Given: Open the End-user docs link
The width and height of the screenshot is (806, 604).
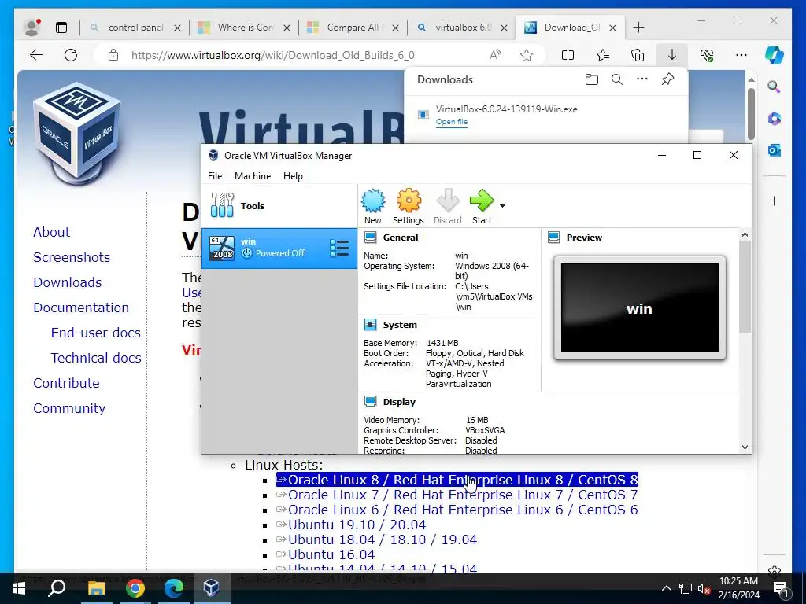Looking at the screenshot, I should (x=95, y=333).
